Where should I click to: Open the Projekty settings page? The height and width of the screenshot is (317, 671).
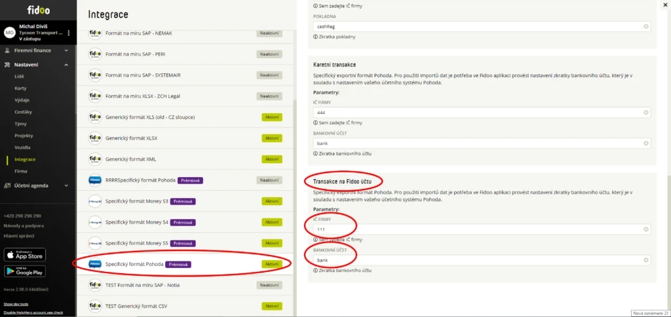click(24, 136)
